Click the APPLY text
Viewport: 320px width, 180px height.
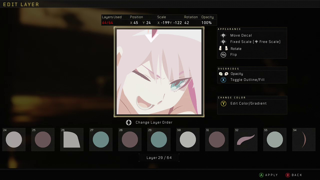(271, 175)
